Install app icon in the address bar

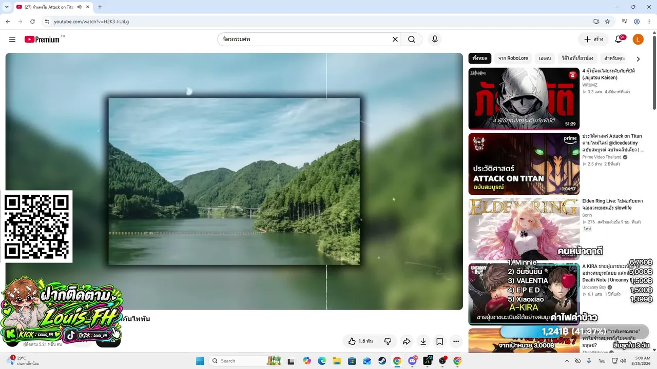(596, 22)
